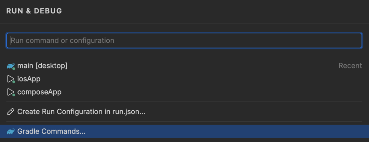Click the Gradle elephant icon beside main [desktop]

point(11,66)
